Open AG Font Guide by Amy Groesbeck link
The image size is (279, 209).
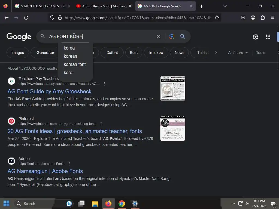[x=50, y=91]
